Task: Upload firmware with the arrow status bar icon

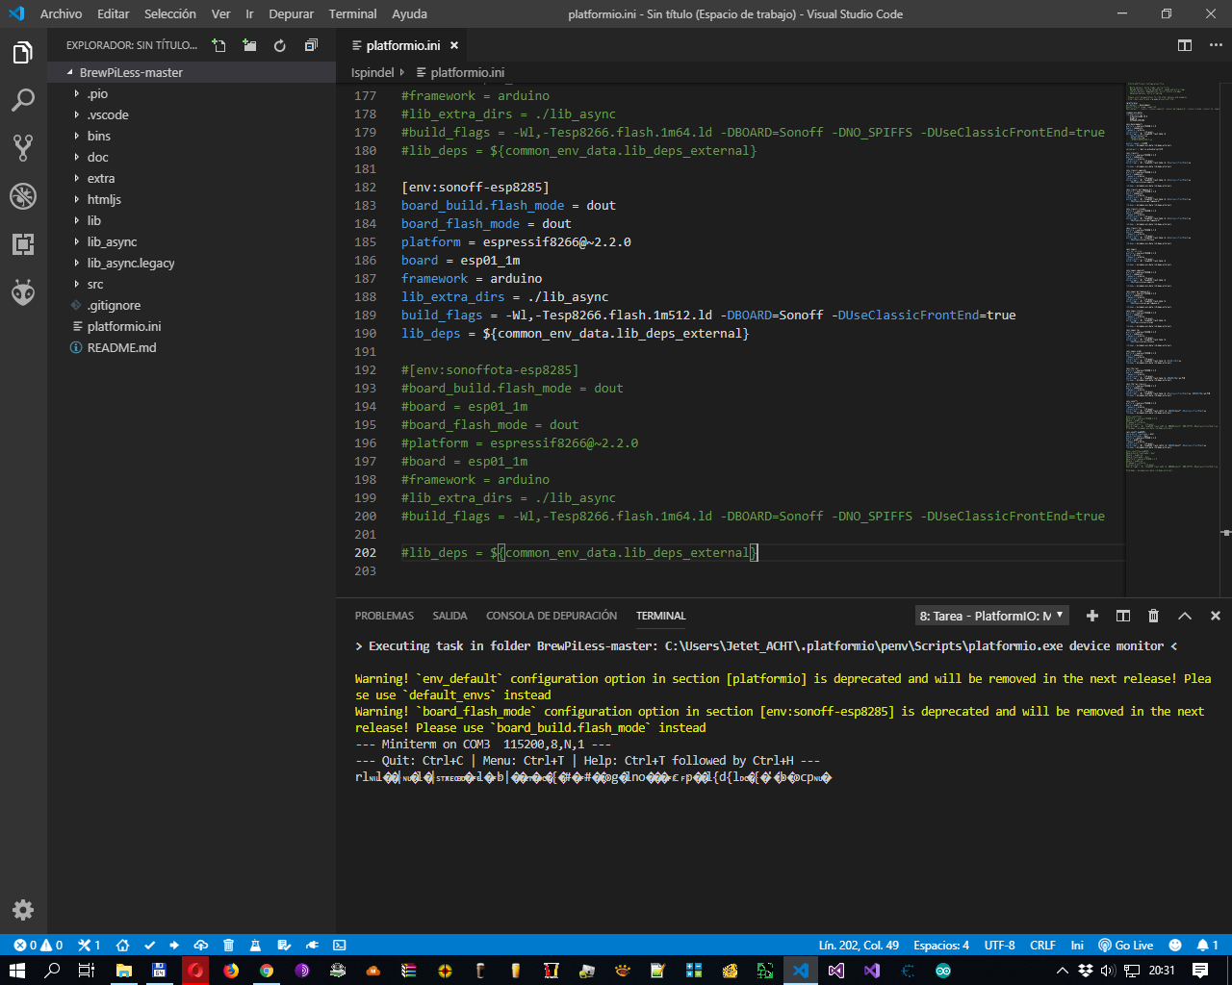Action: click(174, 946)
